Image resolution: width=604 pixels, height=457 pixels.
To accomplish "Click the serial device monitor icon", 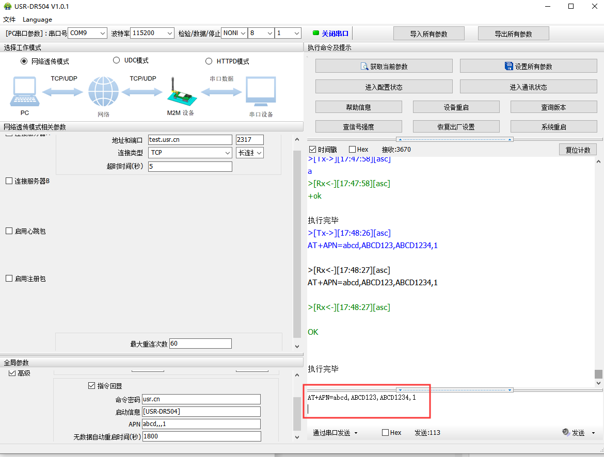I will coord(261,92).
